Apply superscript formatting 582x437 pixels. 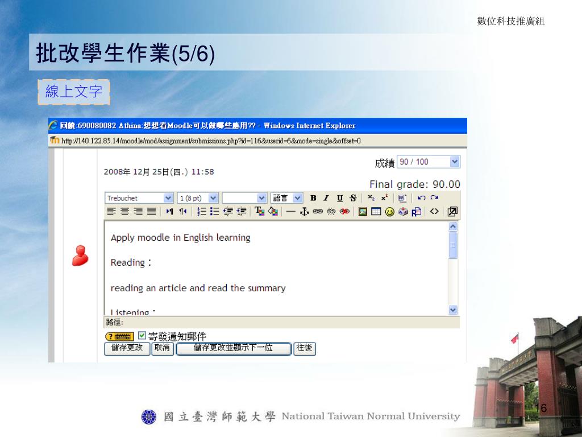click(384, 198)
